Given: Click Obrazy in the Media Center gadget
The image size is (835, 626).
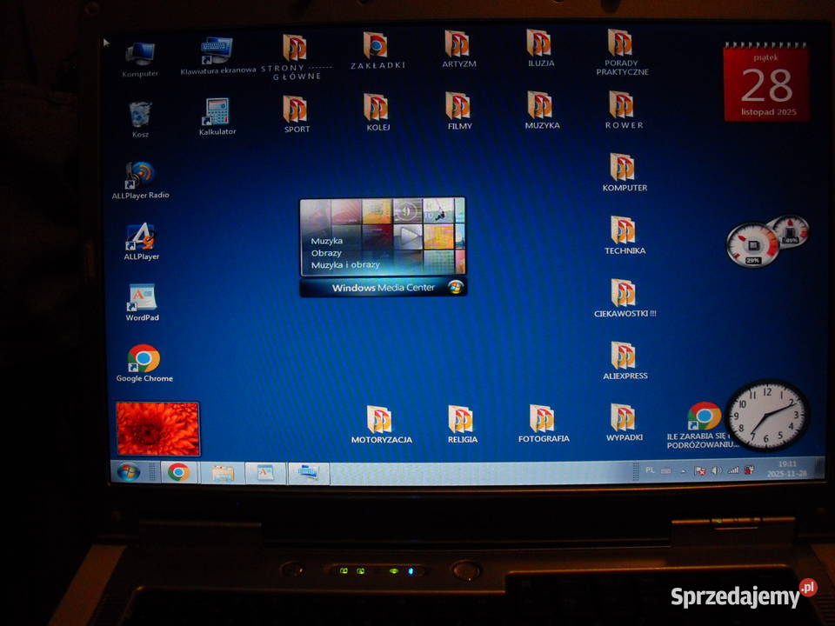Looking at the screenshot, I should tap(326, 253).
